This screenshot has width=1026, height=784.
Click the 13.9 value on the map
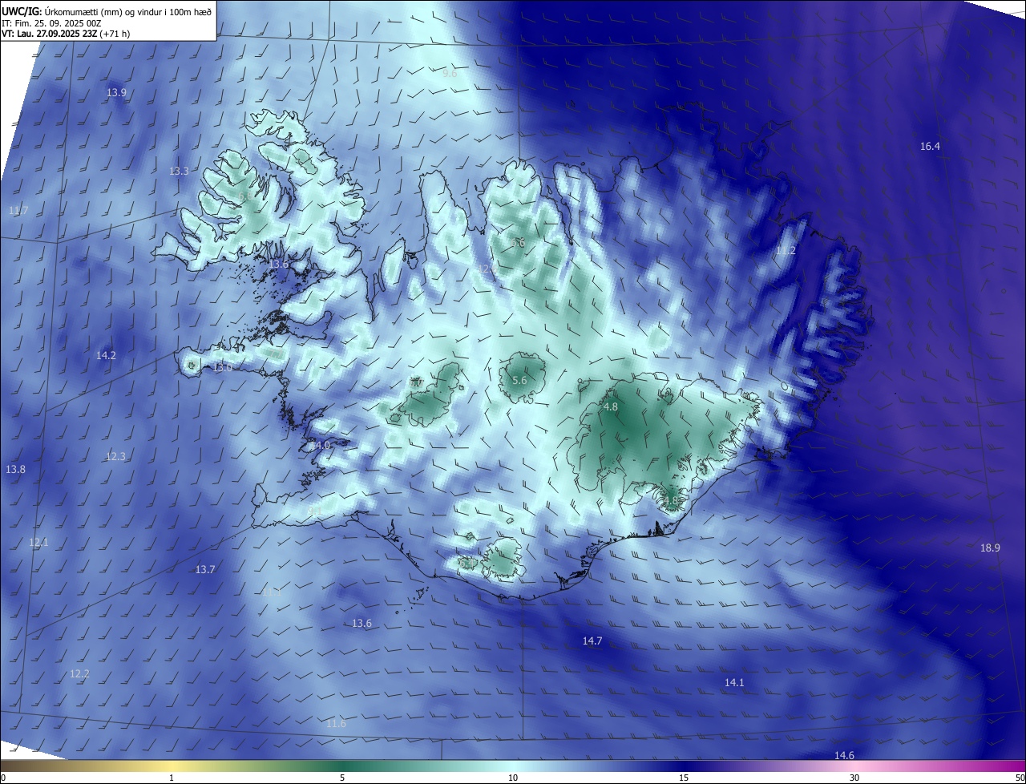pyautogui.click(x=117, y=93)
